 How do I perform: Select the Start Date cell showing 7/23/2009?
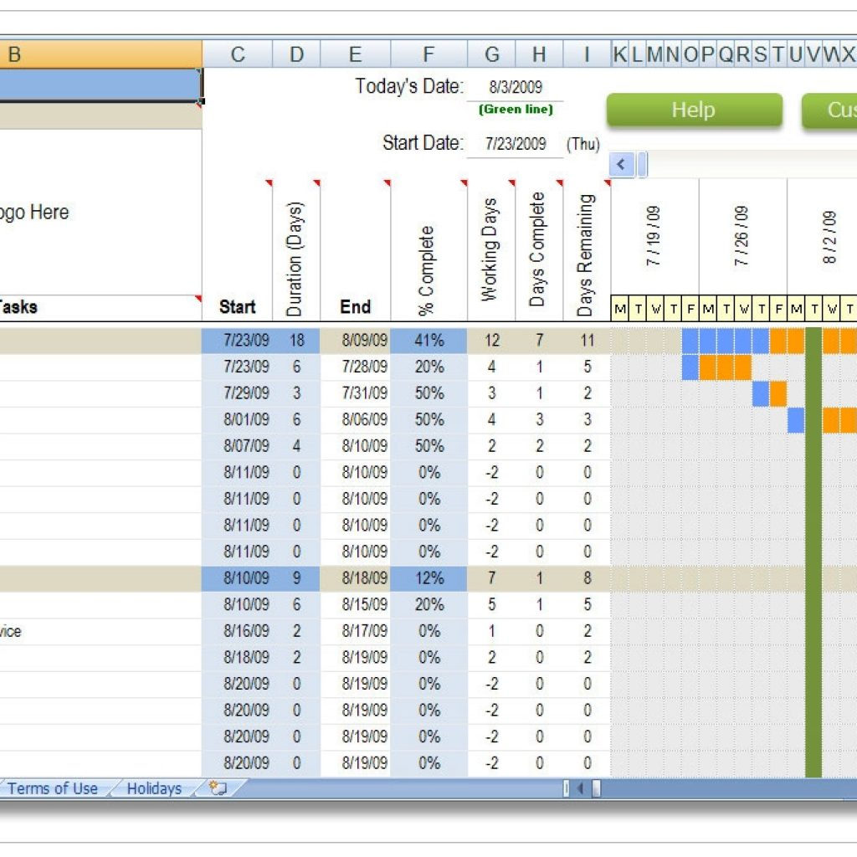[x=516, y=143]
